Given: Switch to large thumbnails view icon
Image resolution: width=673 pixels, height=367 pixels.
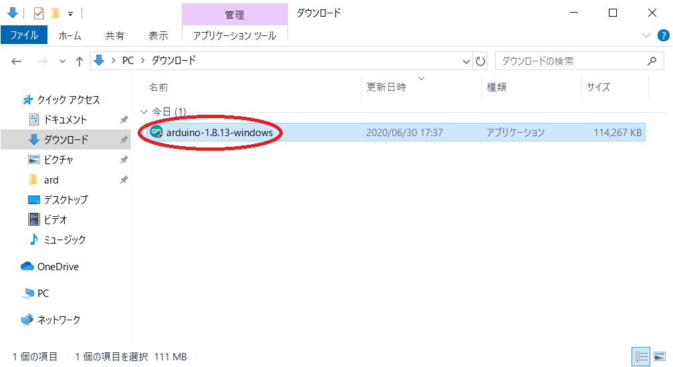Looking at the screenshot, I should [659, 356].
